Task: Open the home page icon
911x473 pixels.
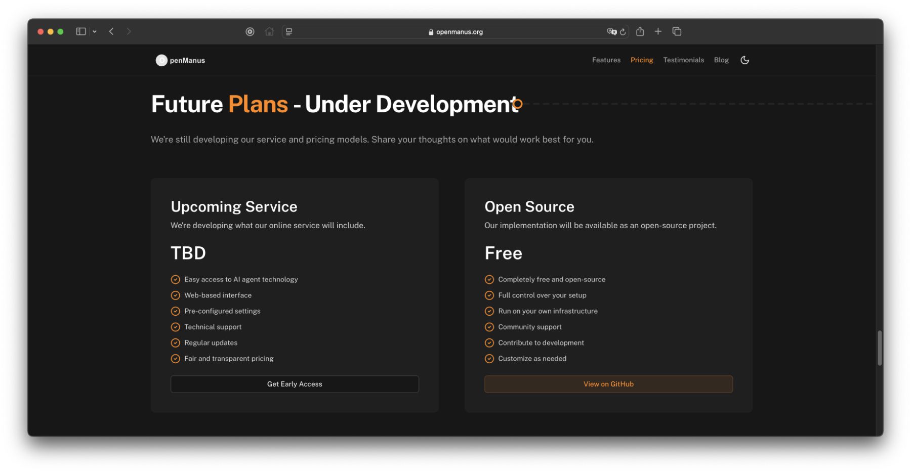Action: click(269, 31)
